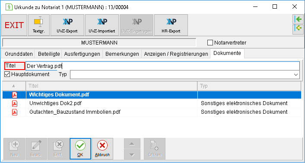Viewport: 305px width, 163px height.
Task: Select the Bemerkungen tab
Action: [x=122, y=54]
